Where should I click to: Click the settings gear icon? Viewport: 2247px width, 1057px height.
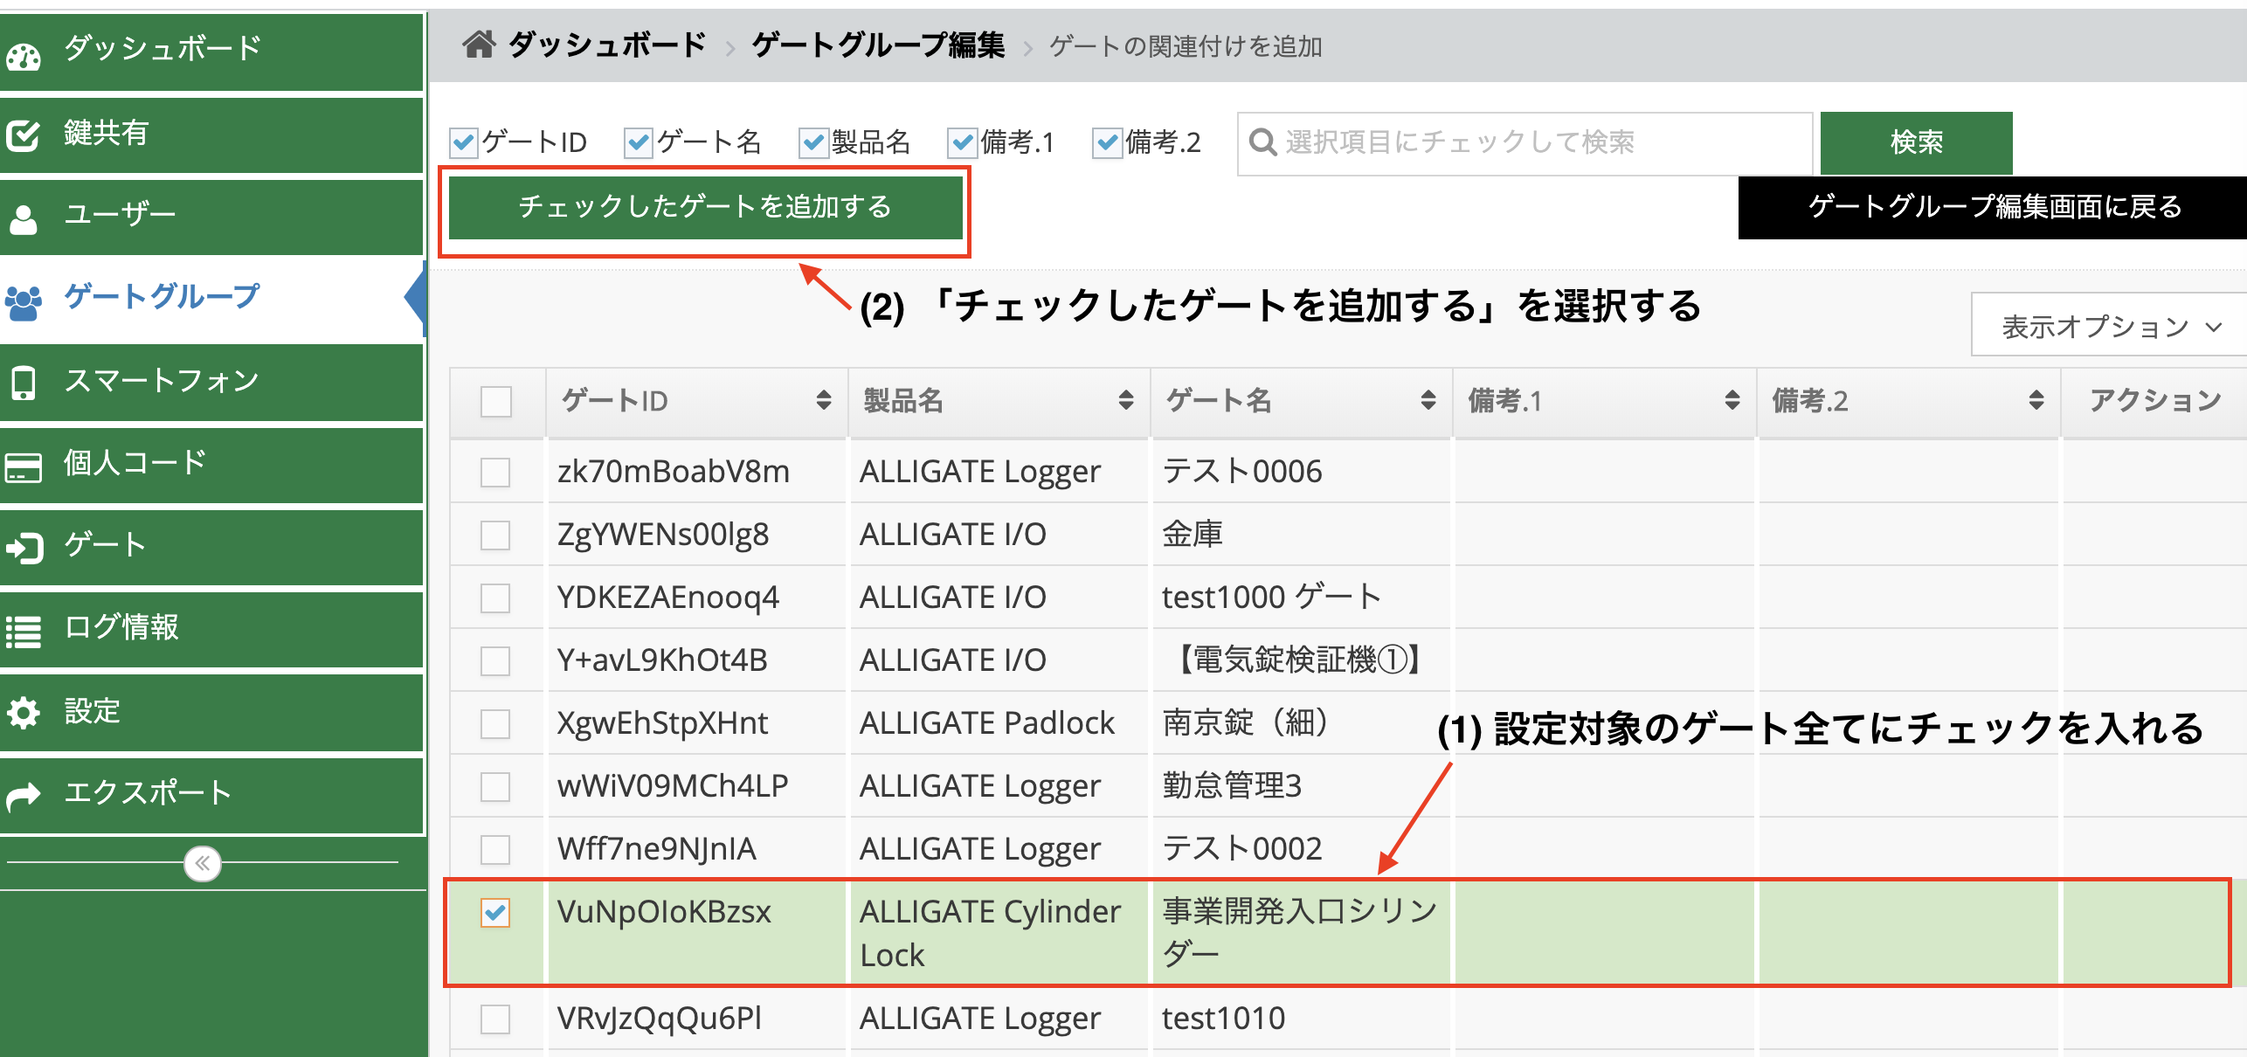(x=24, y=712)
